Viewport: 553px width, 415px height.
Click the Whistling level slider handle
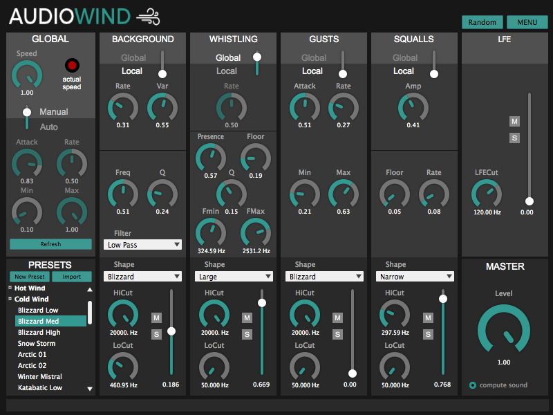point(262,303)
